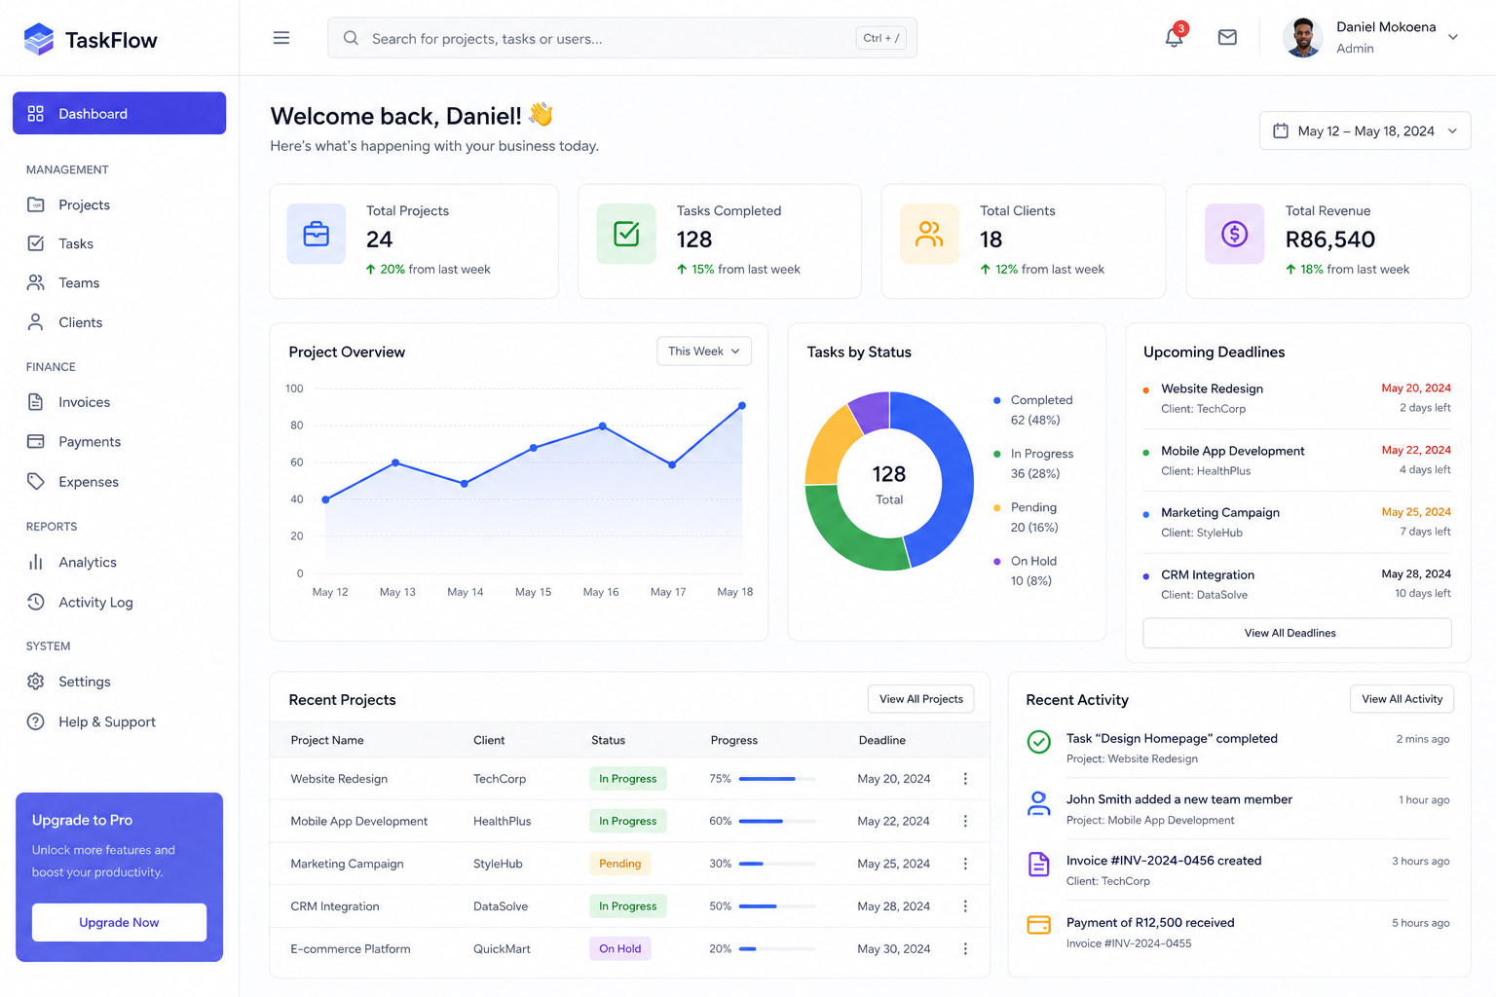
Task: Open CRM Integration upcoming deadline
Action: [x=1296, y=584]
